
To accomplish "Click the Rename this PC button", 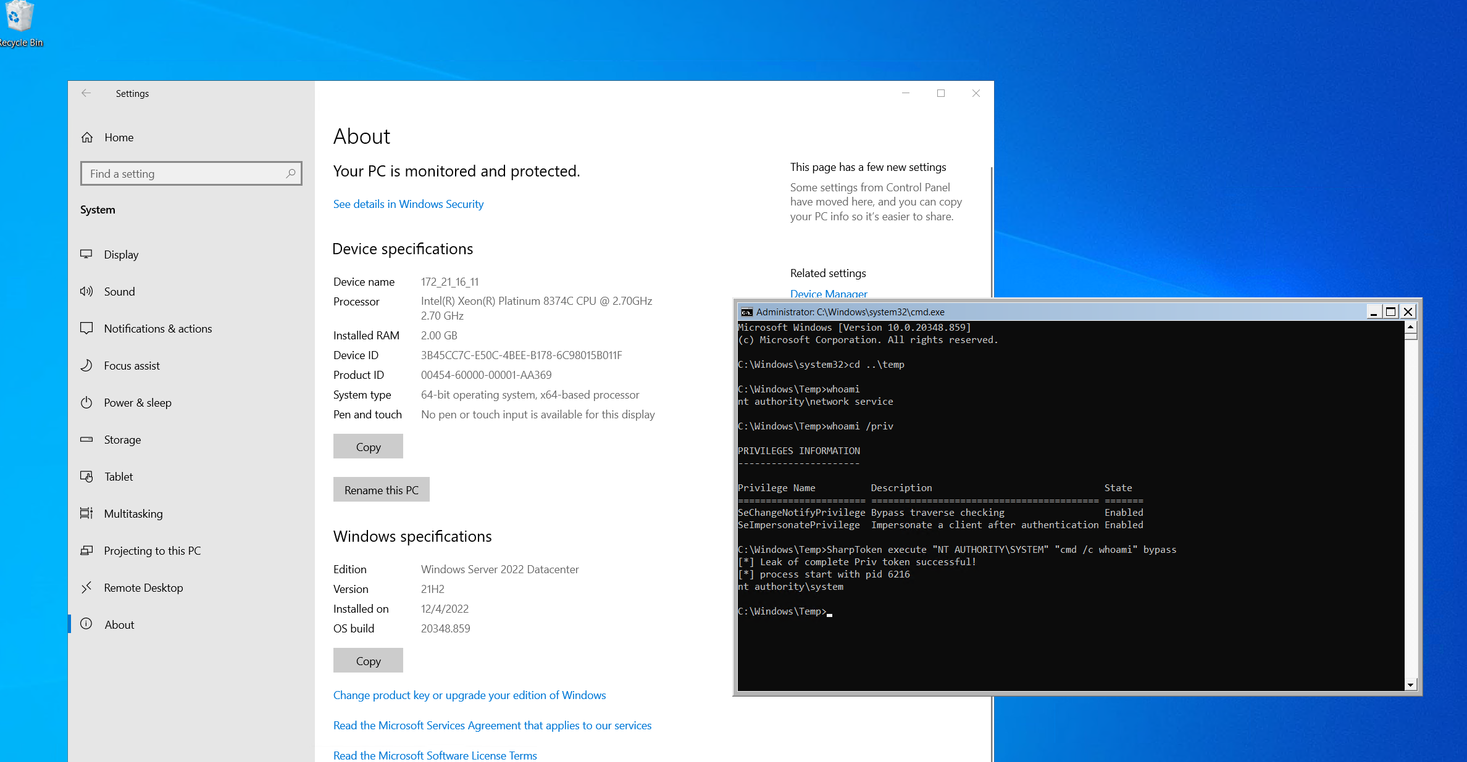I will [382, 489].
